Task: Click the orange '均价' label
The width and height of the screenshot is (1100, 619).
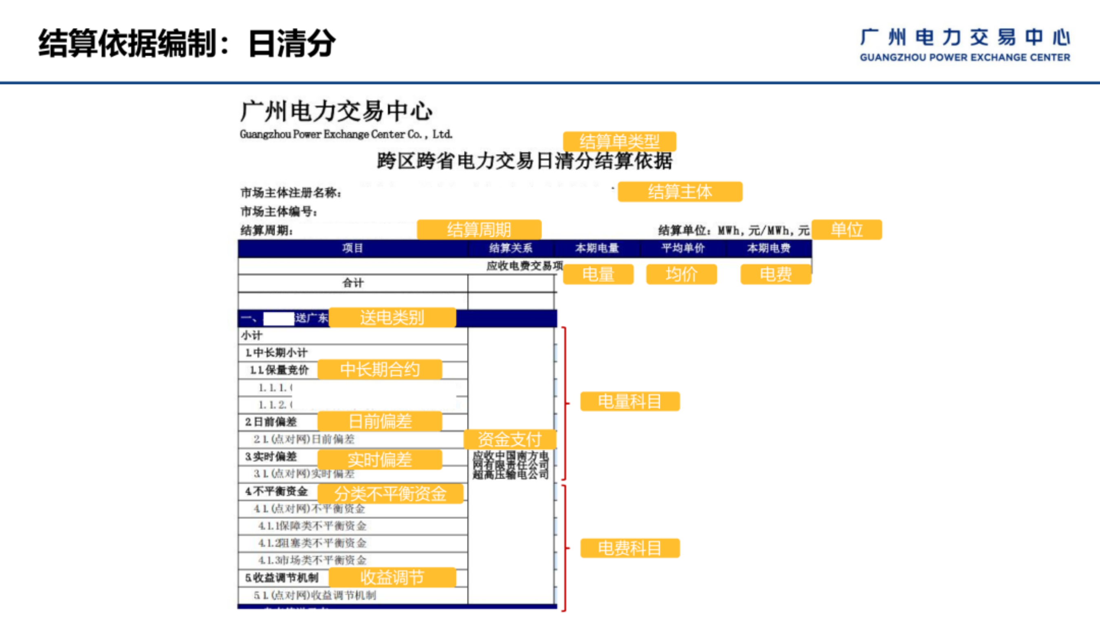Action: point(682,274)
